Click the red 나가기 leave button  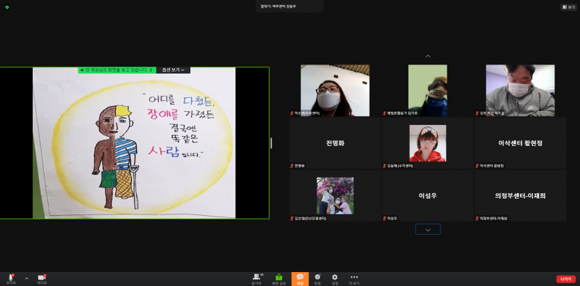click(x=565, y=278)
